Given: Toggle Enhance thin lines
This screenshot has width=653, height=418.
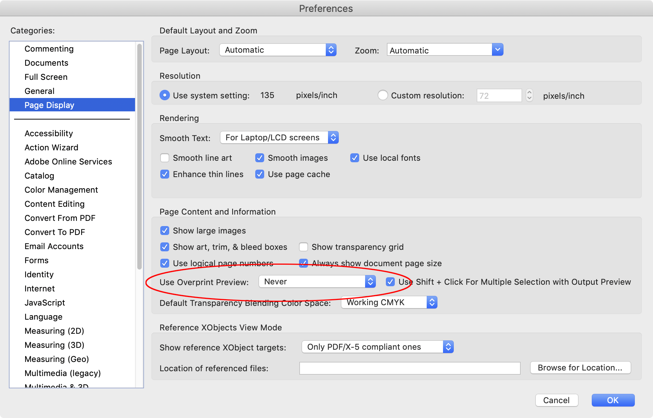Looking at the screenshot, I should coord(165,174).
